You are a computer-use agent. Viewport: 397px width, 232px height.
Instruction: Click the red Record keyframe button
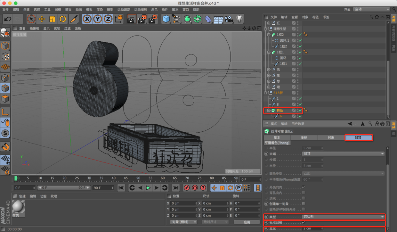pyautogui.click(x=187, y=188)
